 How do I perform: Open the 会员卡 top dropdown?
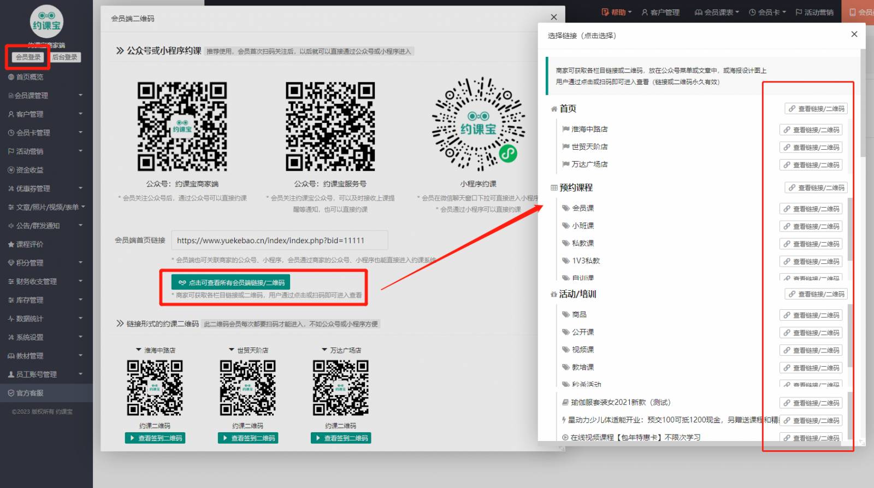click(767, 12)
